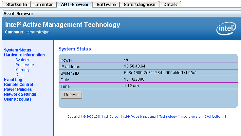Navigate to Remote Control
The height and width of the screenshot is (136, 241).
[18, 85]
